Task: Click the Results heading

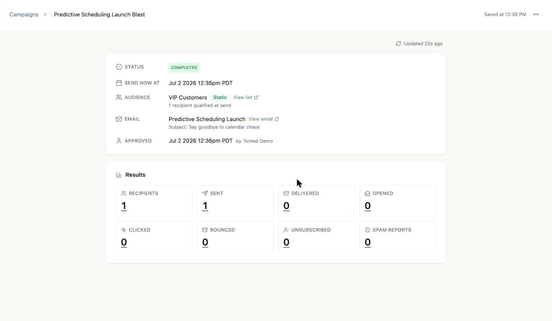Action: click(x=135, y=175)
